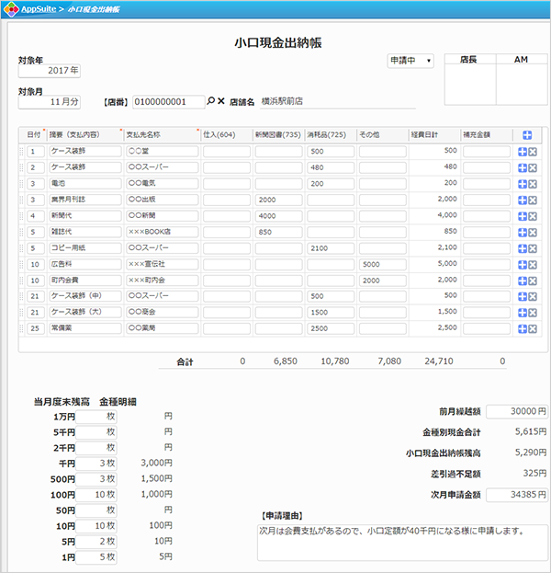This screenshot has height=573, width=551.
Task: Insert row below the 町内会費 row
Action: click(523, 281)
